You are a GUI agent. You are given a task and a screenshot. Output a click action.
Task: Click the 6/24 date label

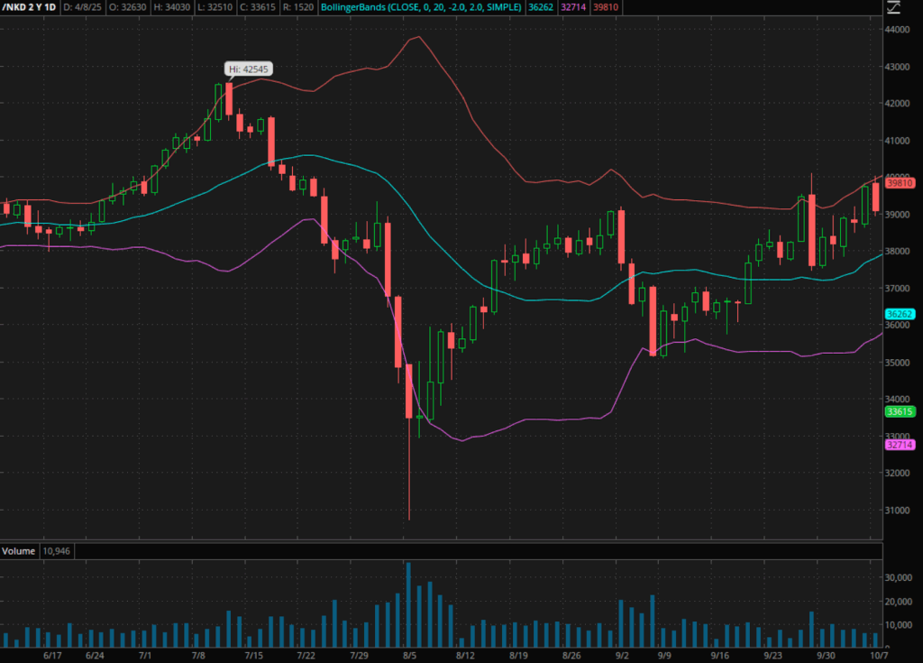click(95, 656)
